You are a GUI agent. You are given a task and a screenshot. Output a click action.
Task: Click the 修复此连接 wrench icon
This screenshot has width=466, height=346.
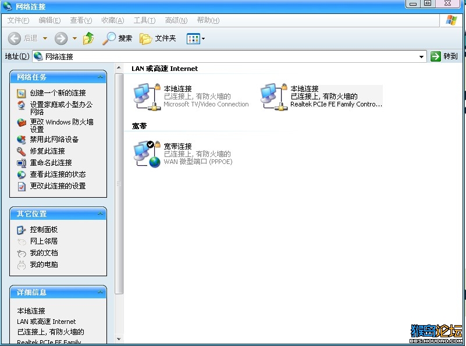(21, 151)
